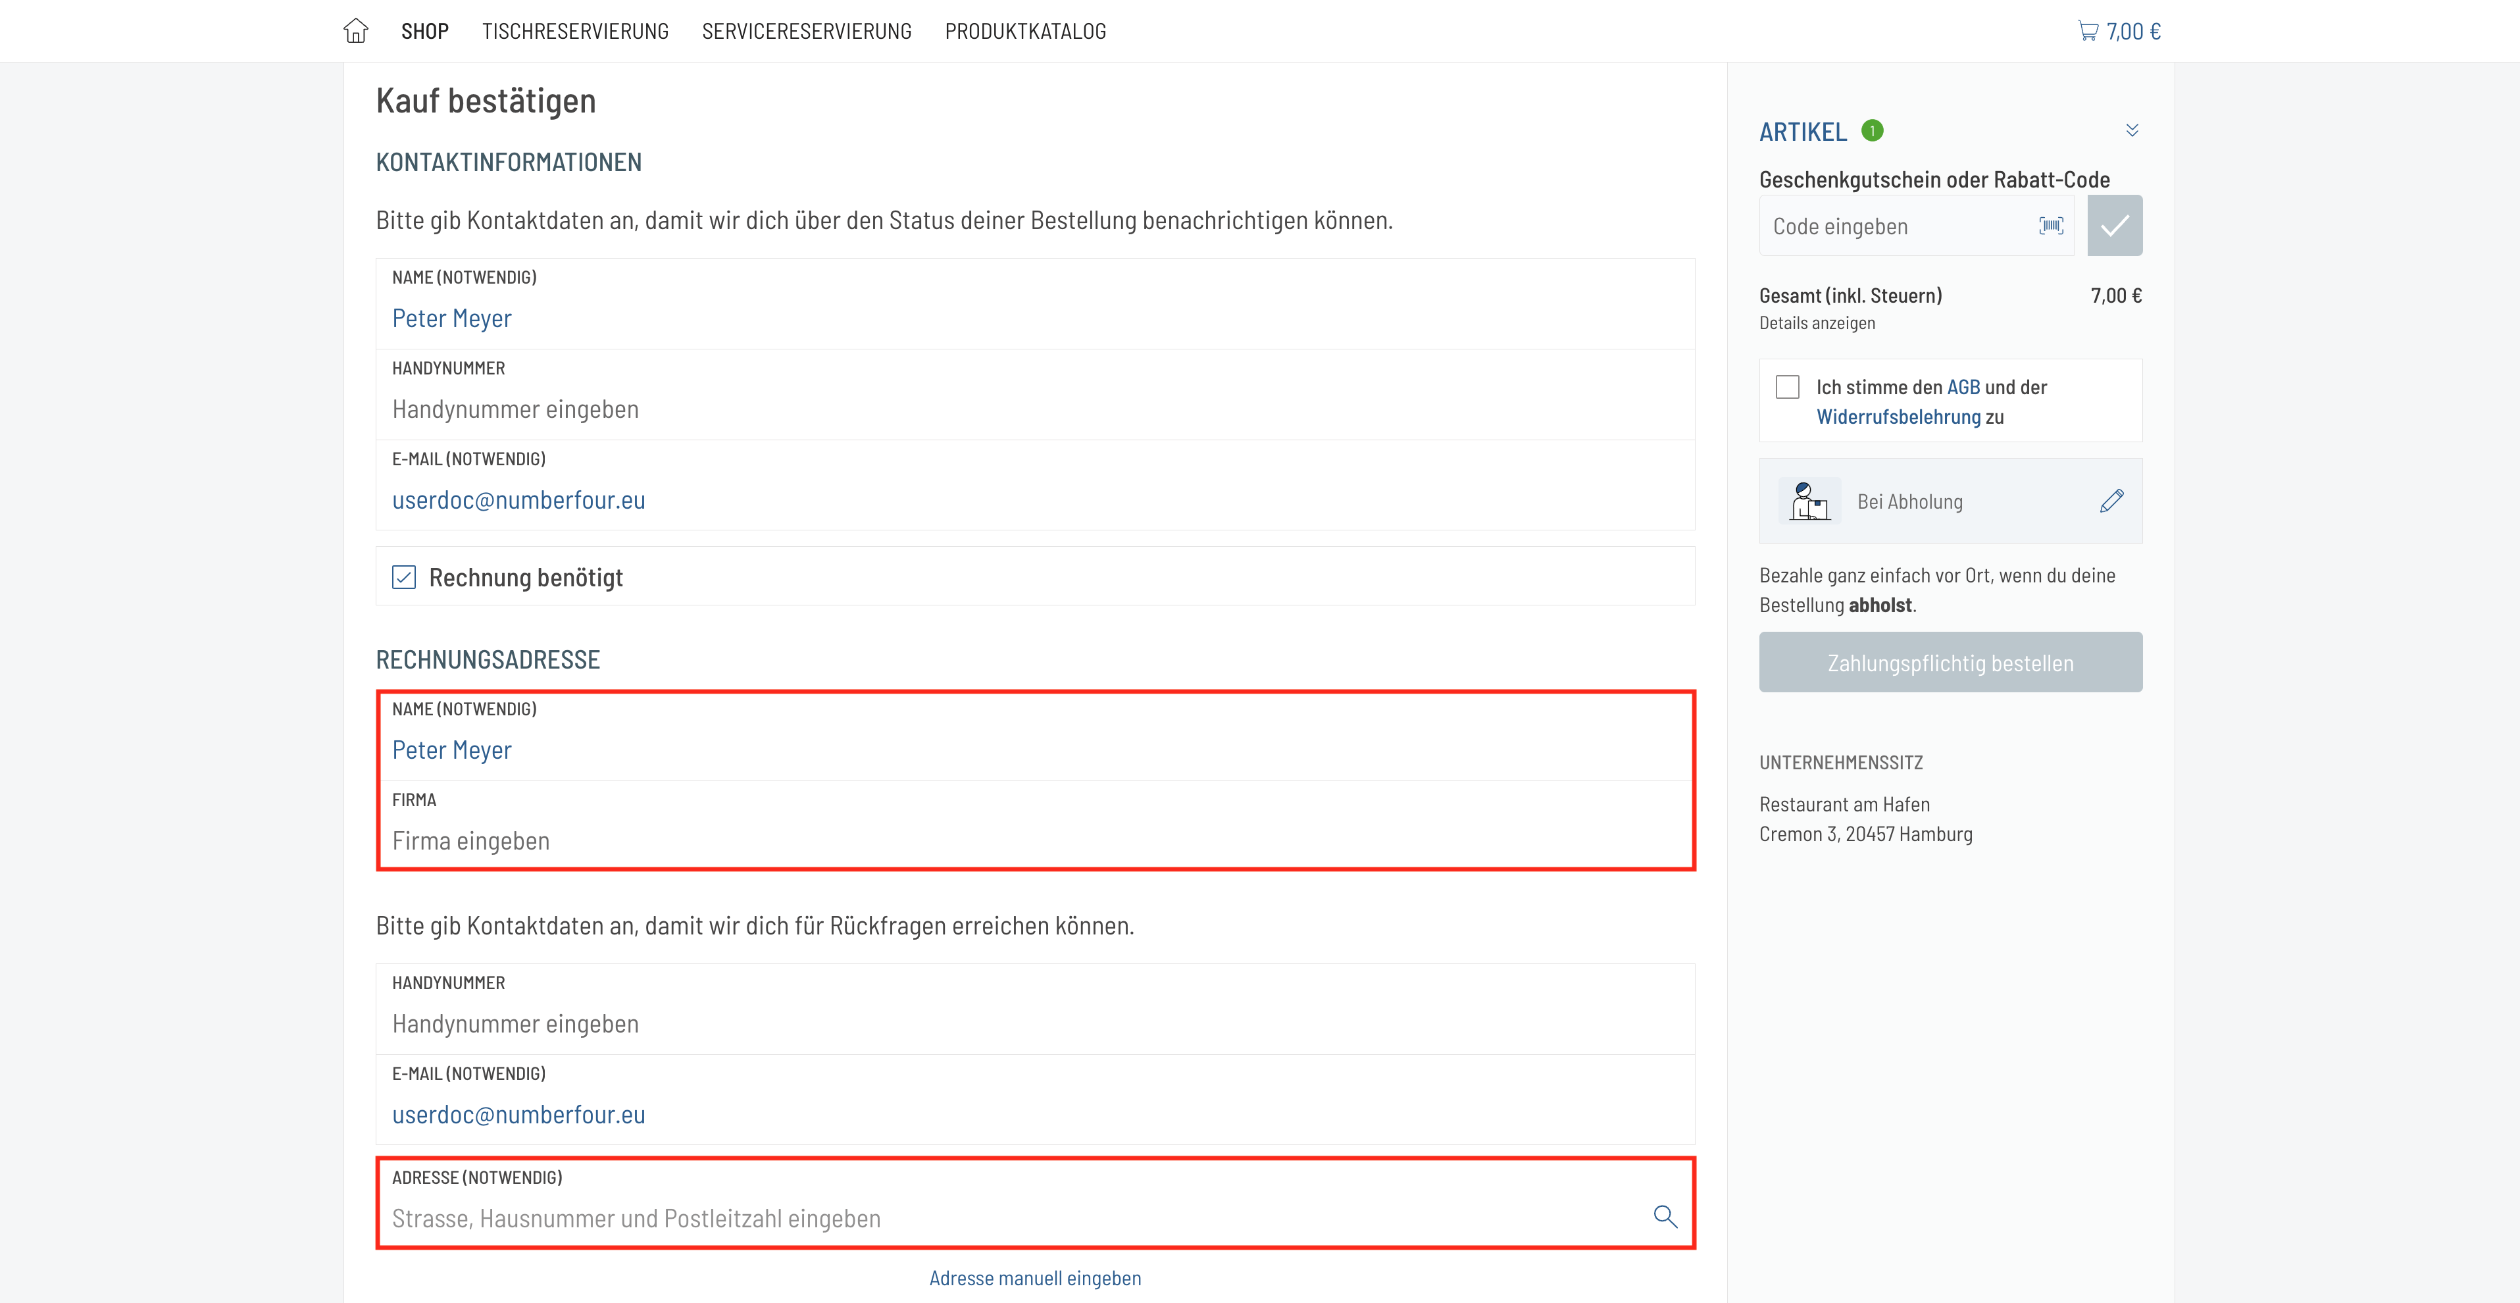Click Zahlungspflichtig bestellen button

click(x=1951, y=662)
